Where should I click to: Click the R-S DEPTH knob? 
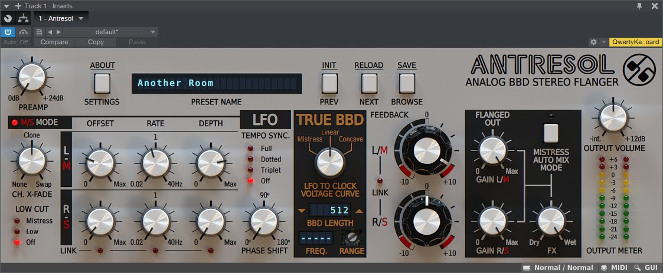(211, 222)
